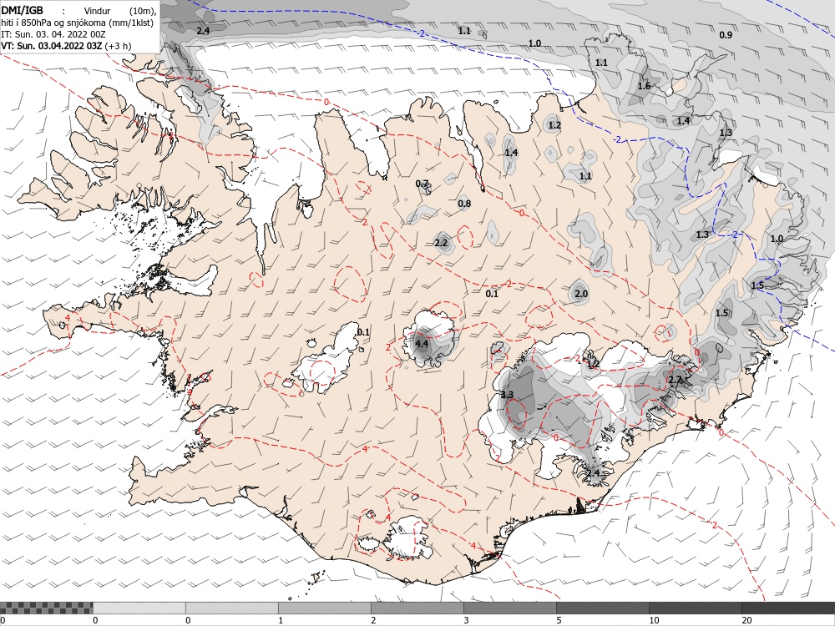
Task: Click darkest legend swatch above 20
Action: 788,608
